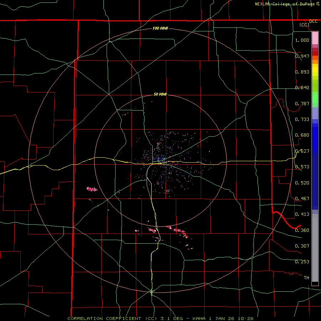Select the 0.787 legend value
Image resolution: width=321 pixels, height=321 pixels.
tap(302, 103)
